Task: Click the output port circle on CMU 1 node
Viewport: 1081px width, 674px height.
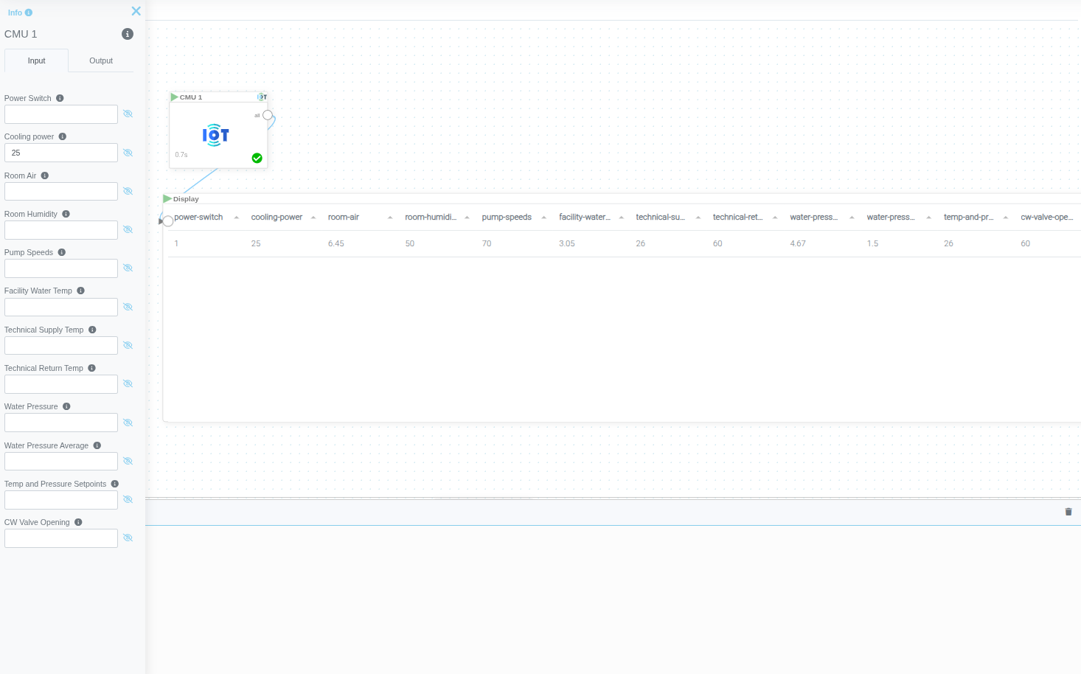Action: point(268,115)
